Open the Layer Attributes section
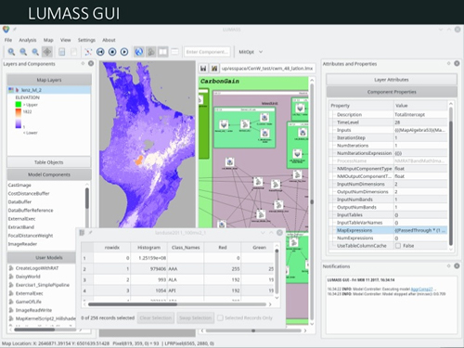The width and height of the screenshot is (464, 348). coord(392,80)
